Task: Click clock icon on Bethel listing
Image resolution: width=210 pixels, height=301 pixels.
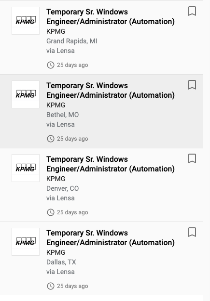Action: pos(51,139)
